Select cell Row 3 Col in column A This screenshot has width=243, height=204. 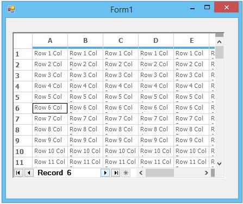50,75
